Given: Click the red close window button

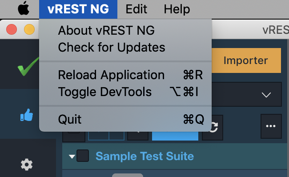Looking at the screenshot, I should (12, 29).
